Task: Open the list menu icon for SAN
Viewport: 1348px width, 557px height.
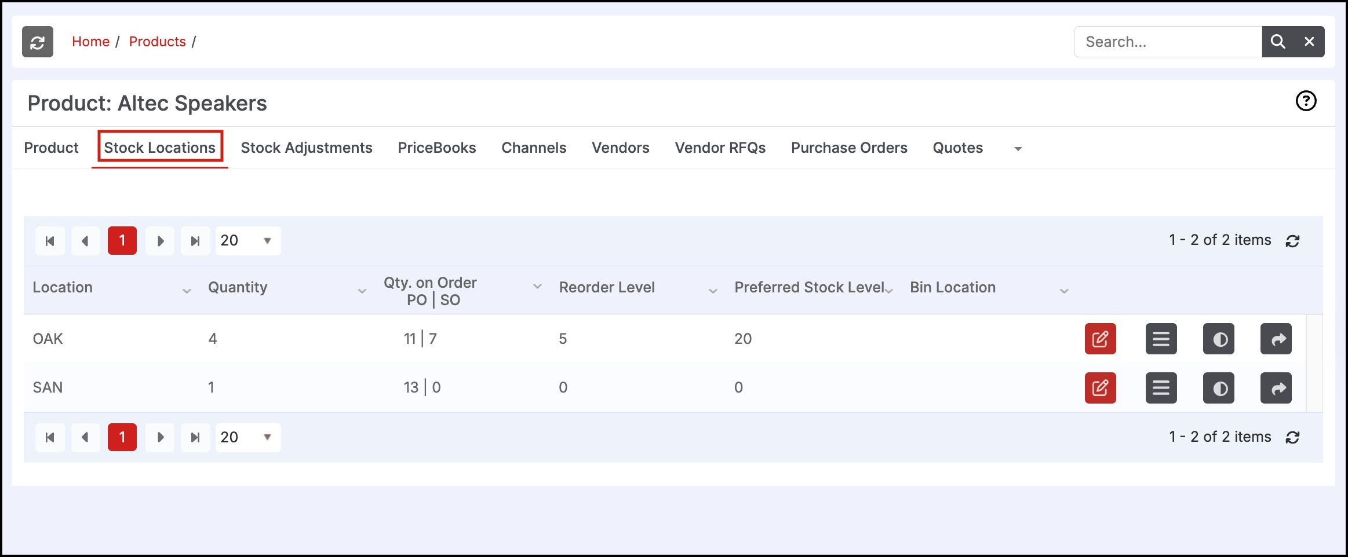Action: 1161,388
